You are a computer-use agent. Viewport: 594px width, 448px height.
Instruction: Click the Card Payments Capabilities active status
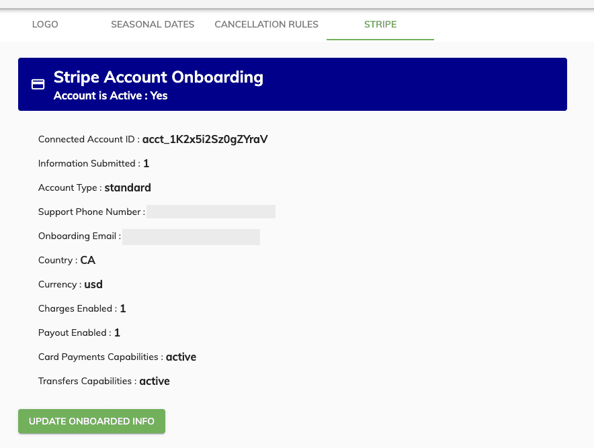click(181, 357)
